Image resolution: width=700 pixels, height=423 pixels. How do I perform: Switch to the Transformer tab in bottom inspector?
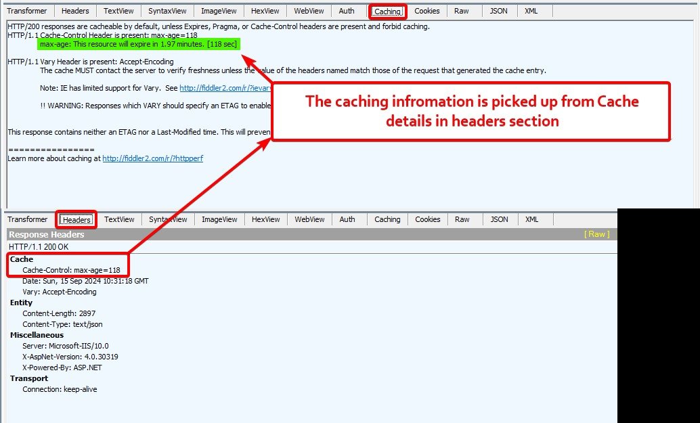(x=27, y=219)
